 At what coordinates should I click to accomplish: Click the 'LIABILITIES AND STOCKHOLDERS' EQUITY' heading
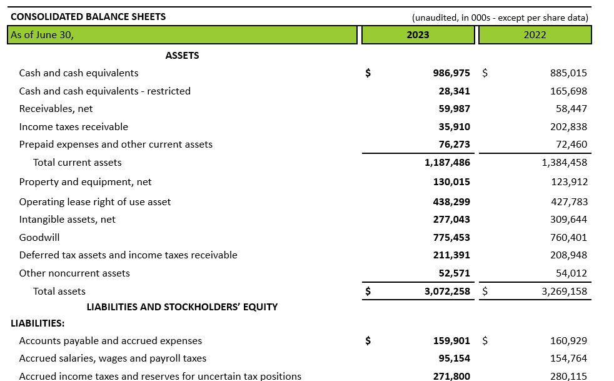182,307
